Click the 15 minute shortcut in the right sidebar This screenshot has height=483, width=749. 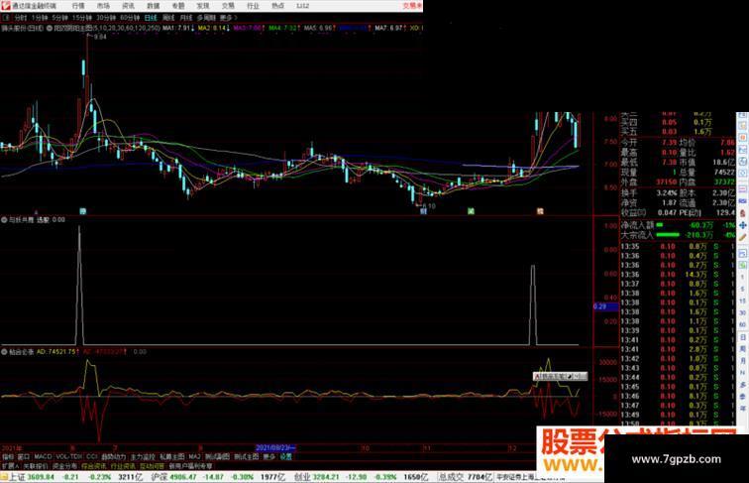click(742, 301)
